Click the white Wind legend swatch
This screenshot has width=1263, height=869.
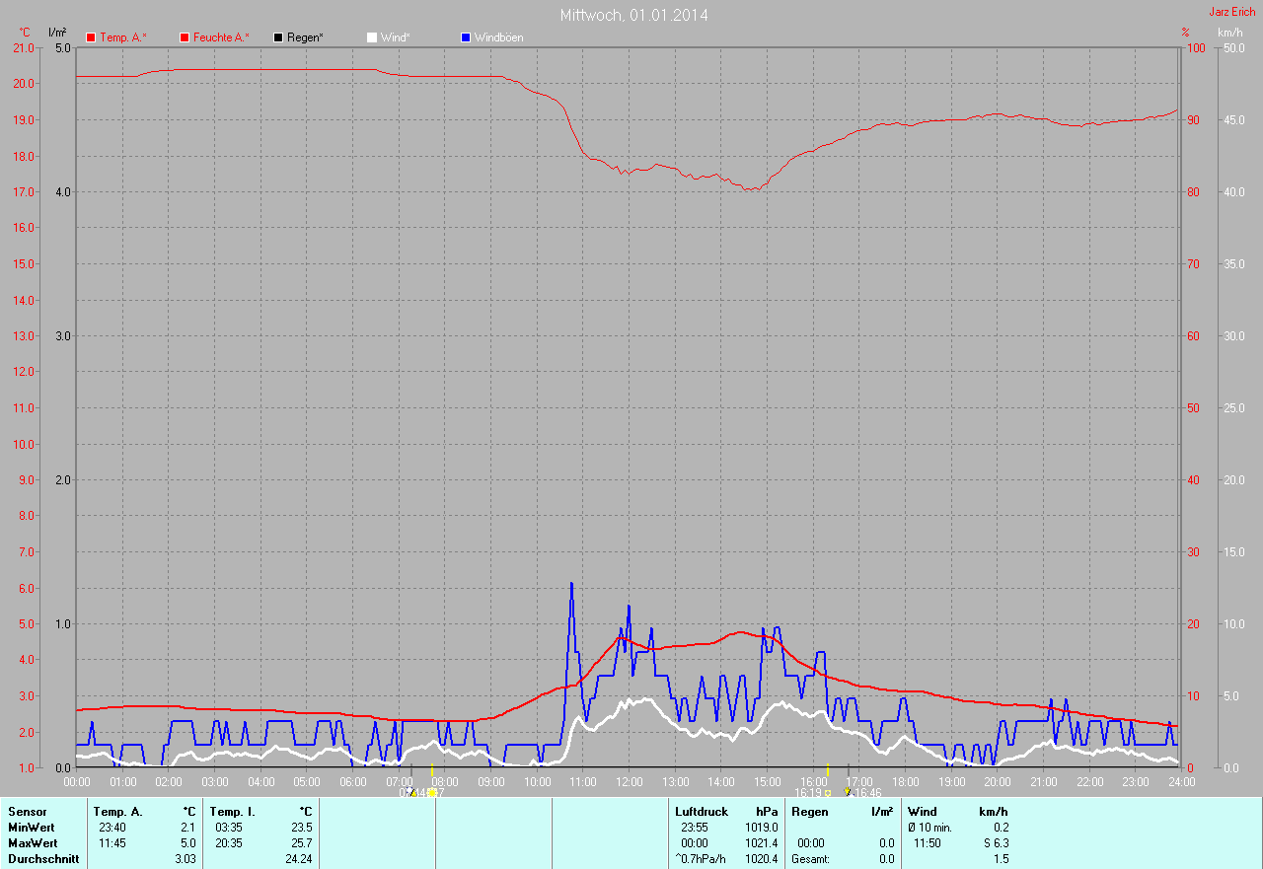click(x=372, y=37)
